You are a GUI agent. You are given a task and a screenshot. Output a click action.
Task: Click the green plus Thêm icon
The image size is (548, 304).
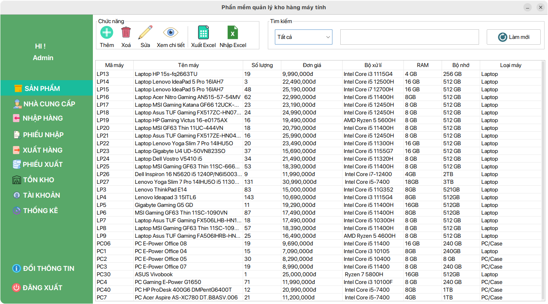(107, 32)
